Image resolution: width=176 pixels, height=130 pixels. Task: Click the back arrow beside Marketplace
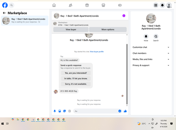click(4, 13)
